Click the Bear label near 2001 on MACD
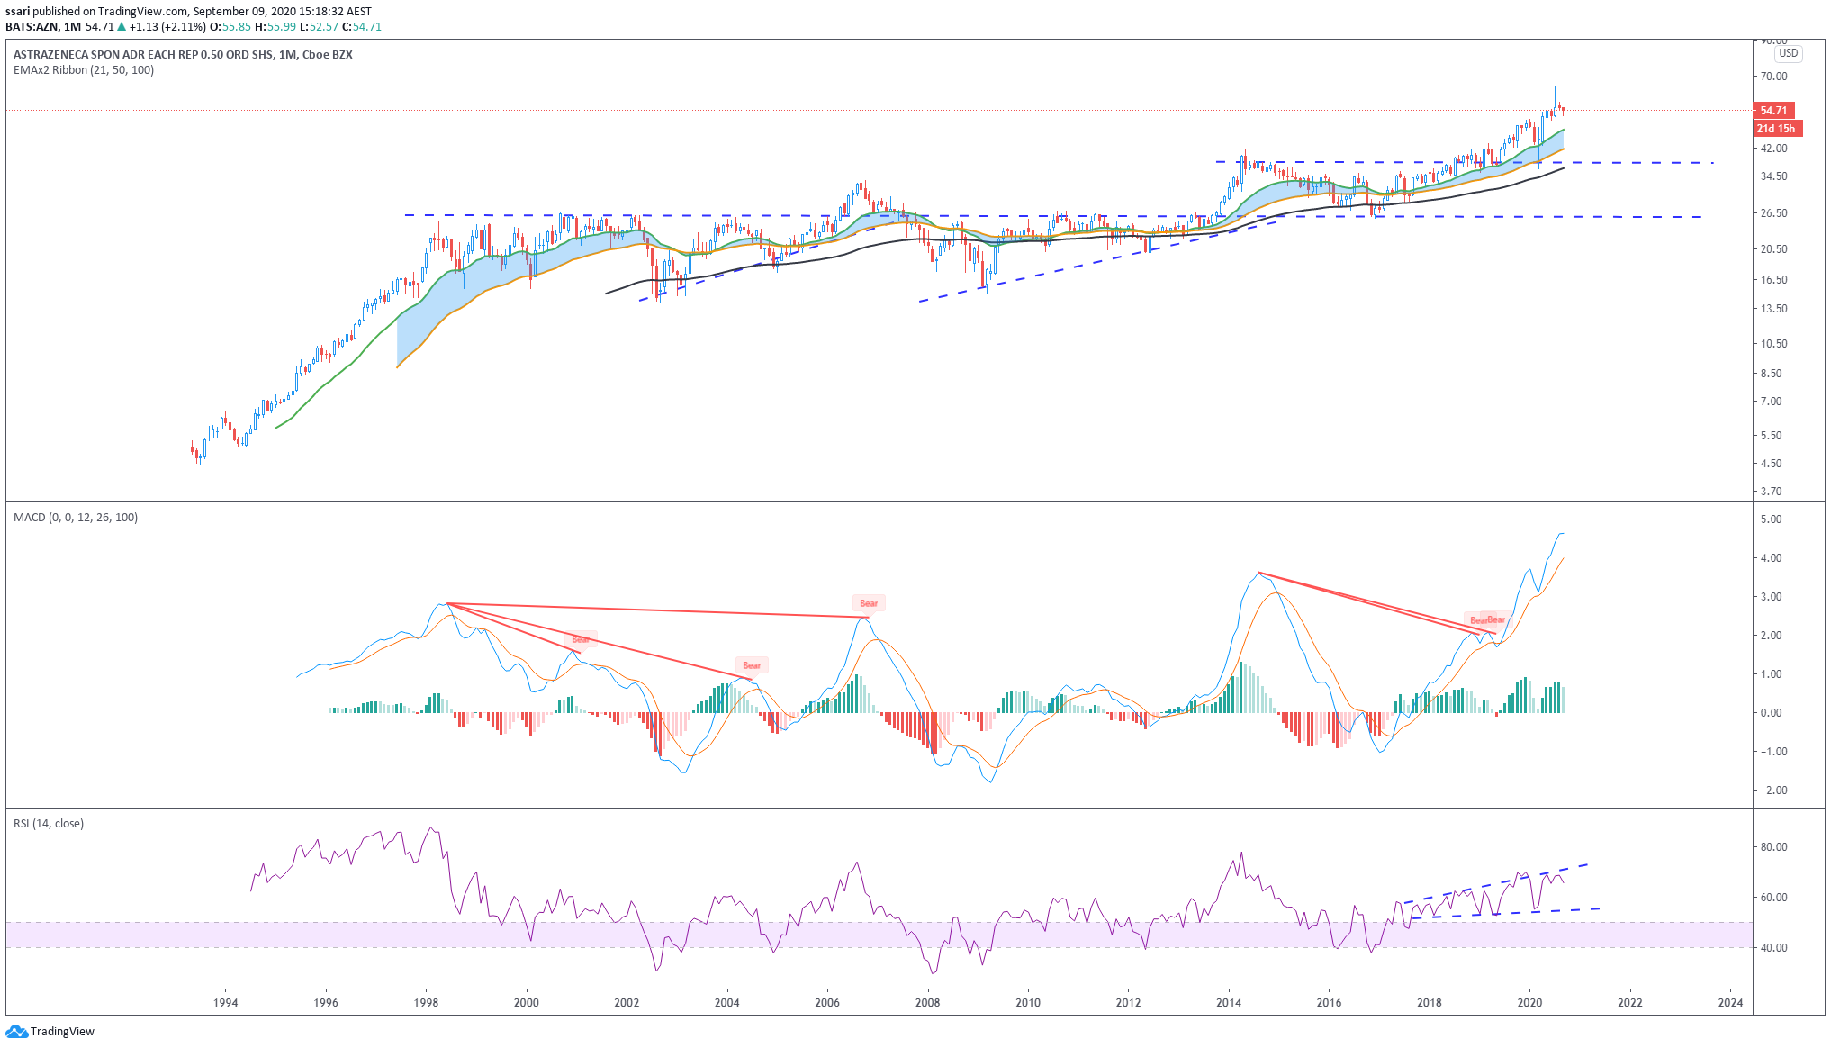The height and width of the screenshot is (1048, 1831). 581,639
